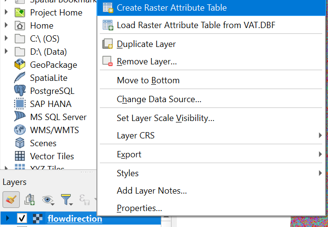Select the flowdirection layer name

(75, 219)
